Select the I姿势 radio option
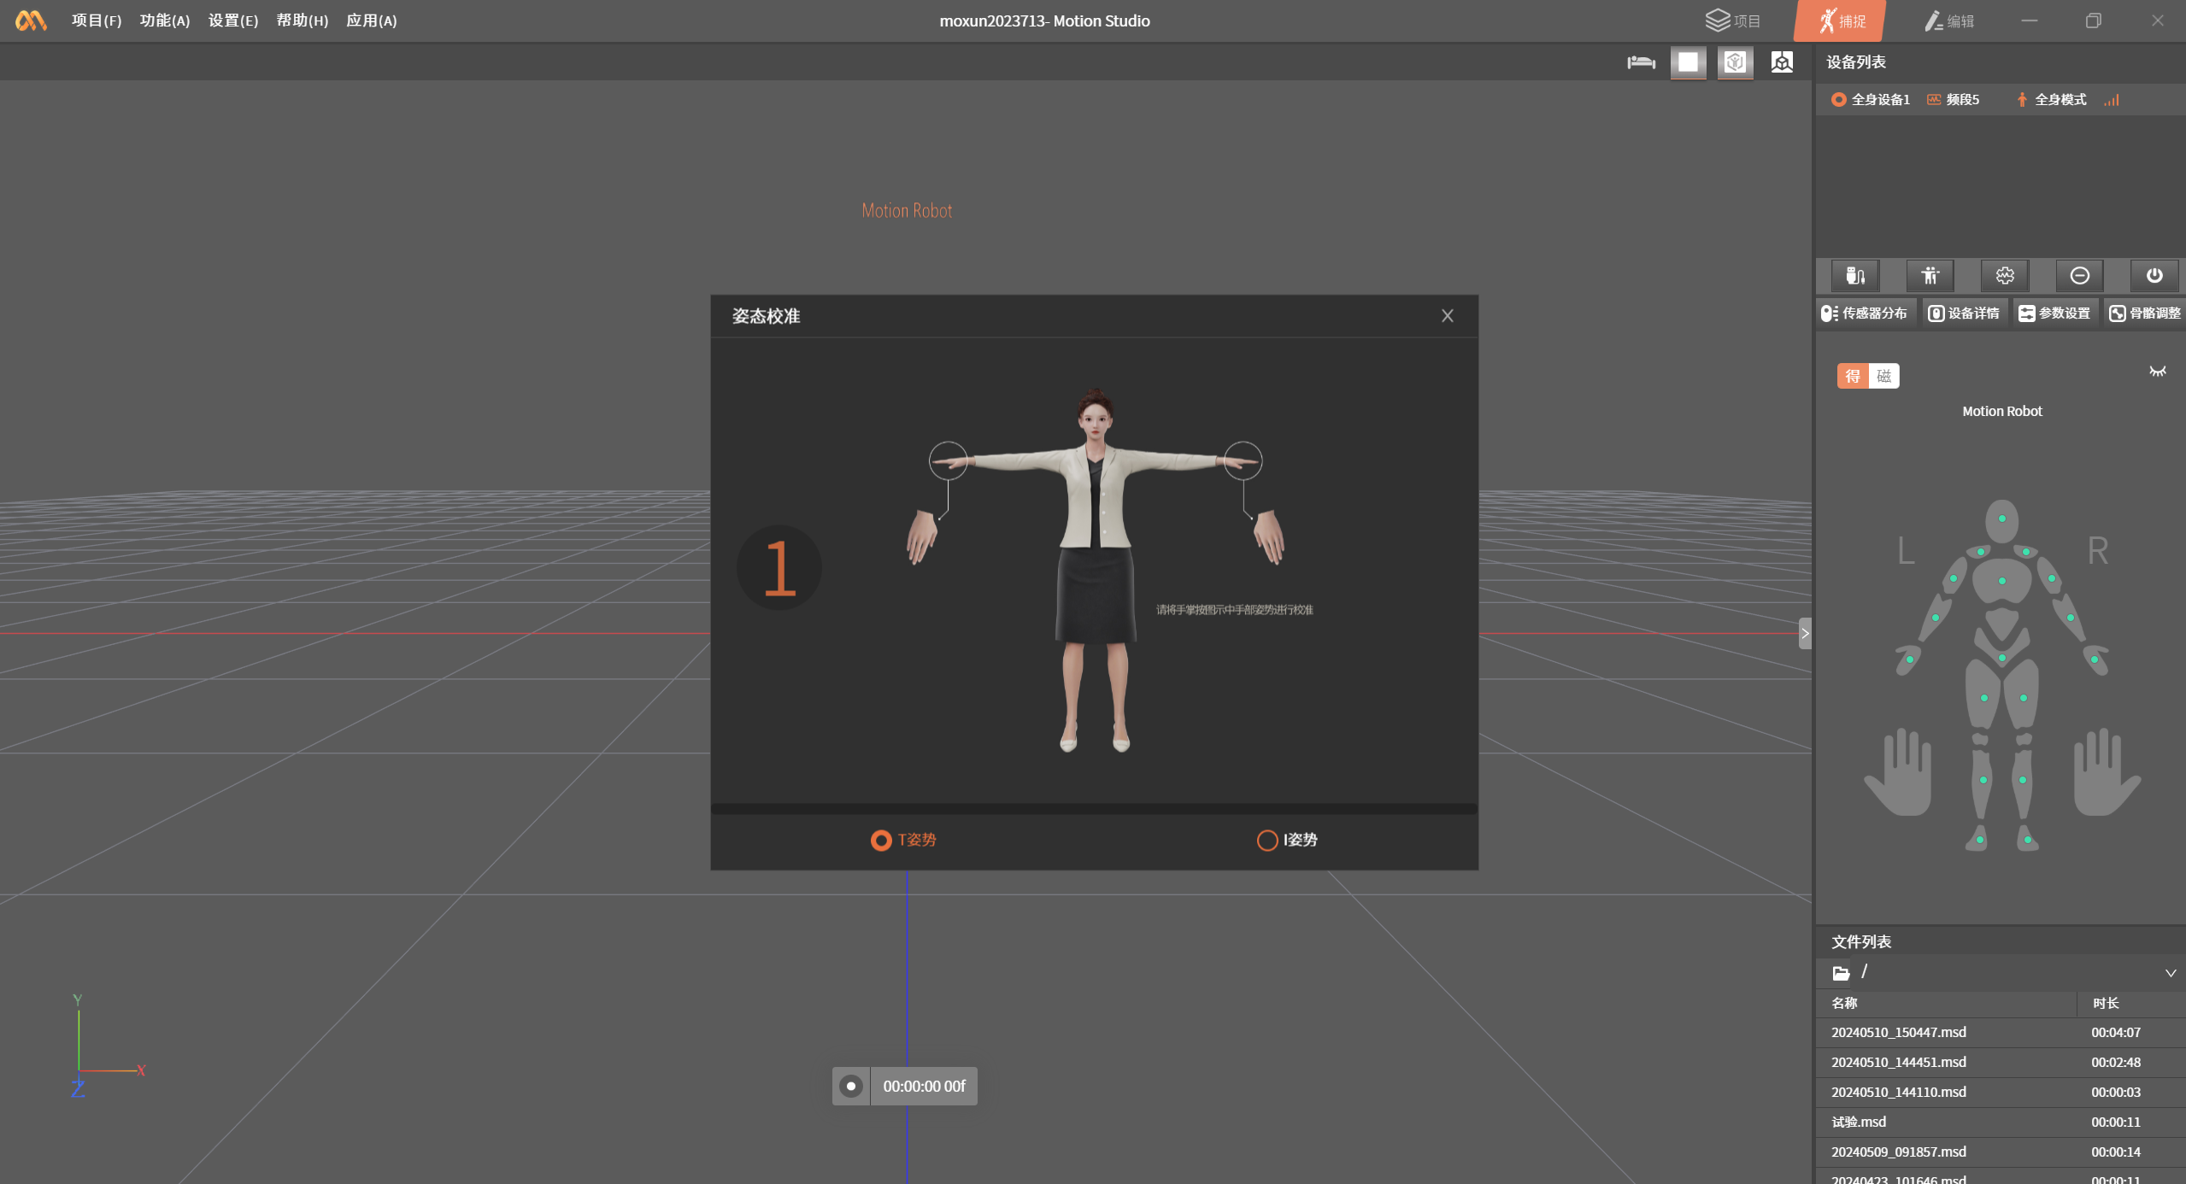The width and height of the screenshot is (2186, 1184). point(1267,841)
